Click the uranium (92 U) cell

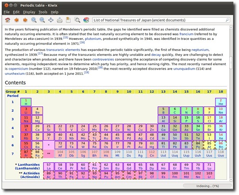(83, 175)
